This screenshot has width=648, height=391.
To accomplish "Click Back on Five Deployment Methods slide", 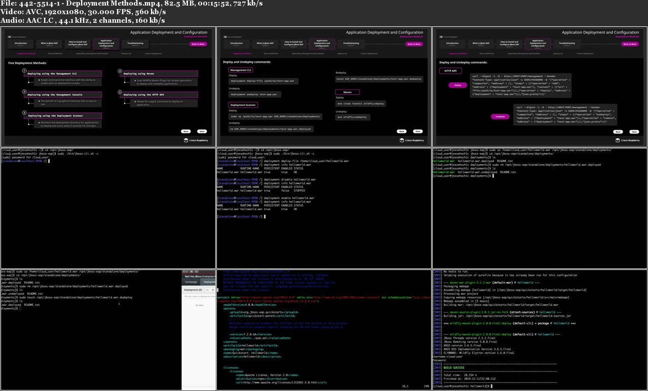I will (186, 131).
